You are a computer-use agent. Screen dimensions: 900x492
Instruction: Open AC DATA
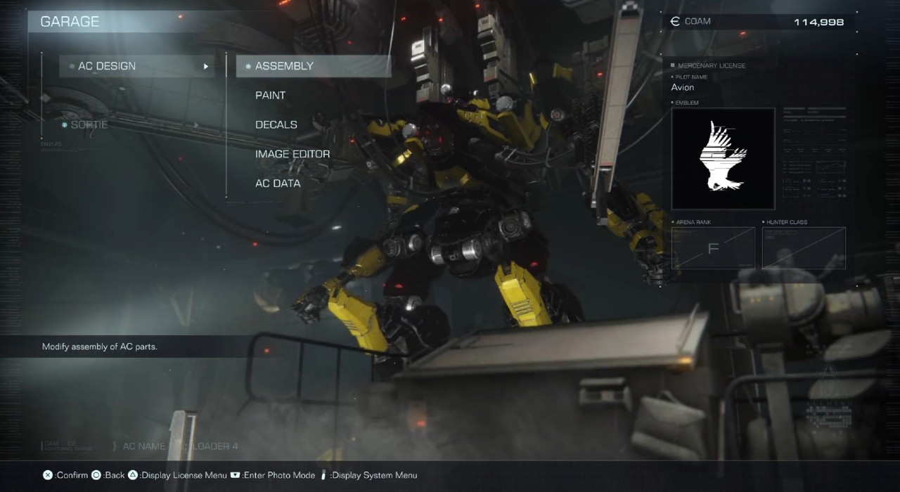278,183
